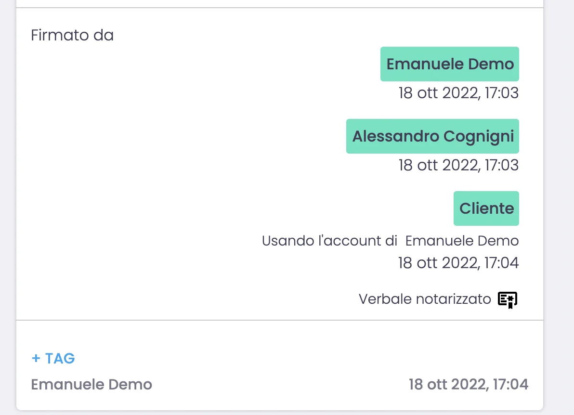
Task: Click the Firmato da heading
Action: (x=72, y=35)
